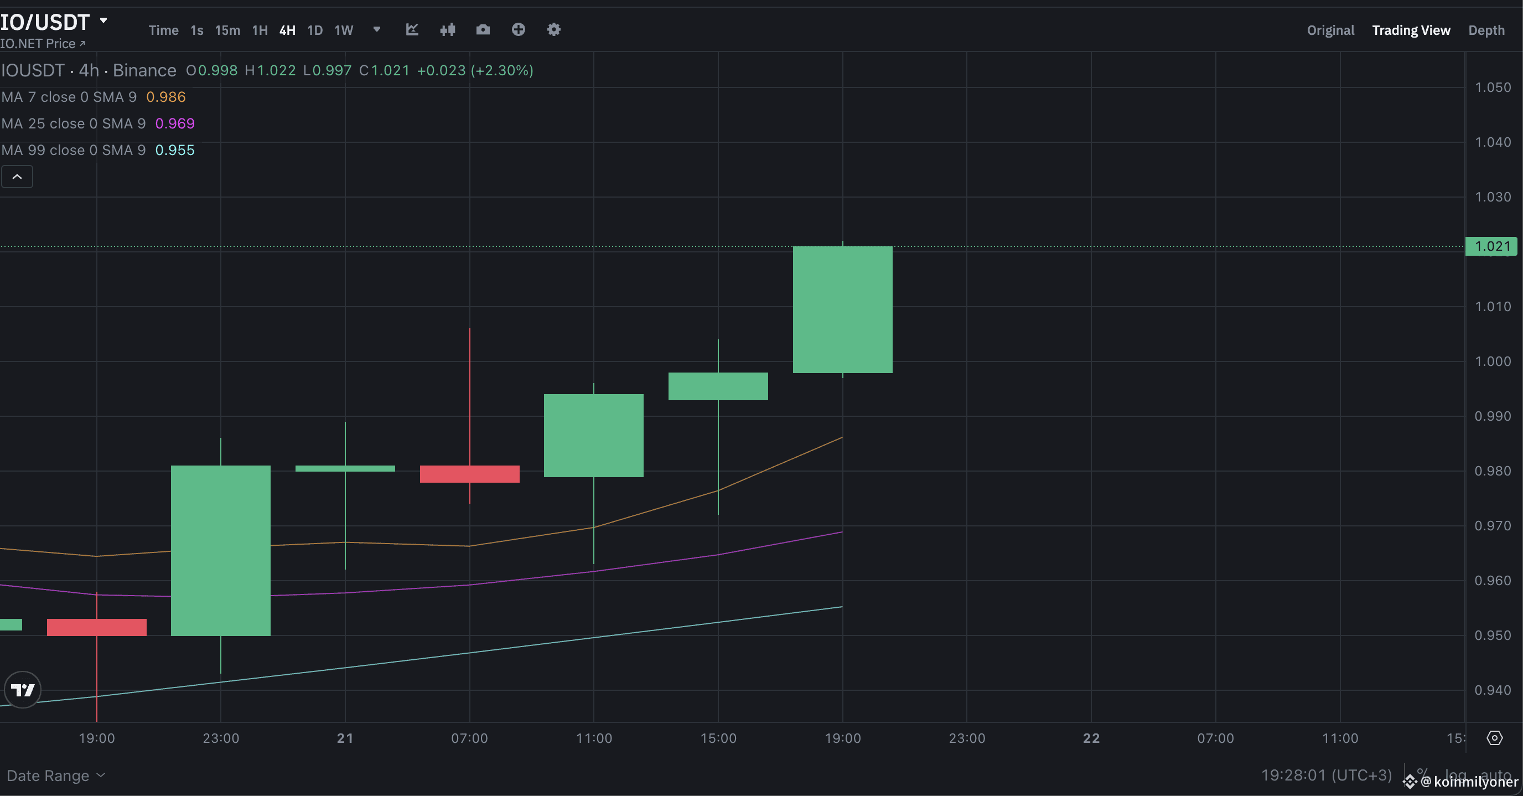This screenshot has width=1523, height=796.
Task: Switch to the Original chart tab
Action: (1330, 30)
